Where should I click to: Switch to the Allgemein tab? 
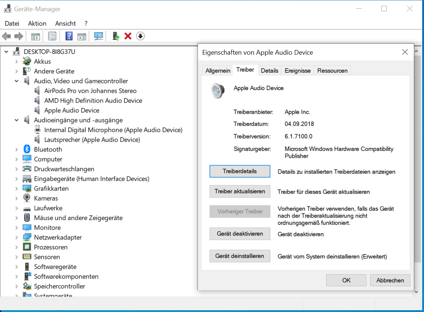(x=218, y=71)
